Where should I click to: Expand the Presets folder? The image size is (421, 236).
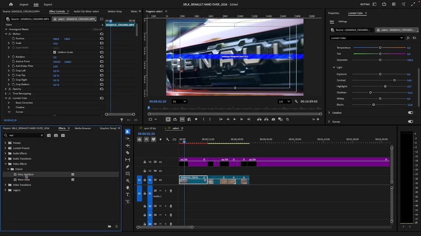pyautogui.click(x=5, y=143)
